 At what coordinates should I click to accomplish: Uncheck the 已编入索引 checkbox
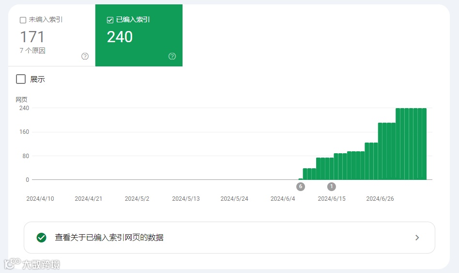(x=110, y=20)
